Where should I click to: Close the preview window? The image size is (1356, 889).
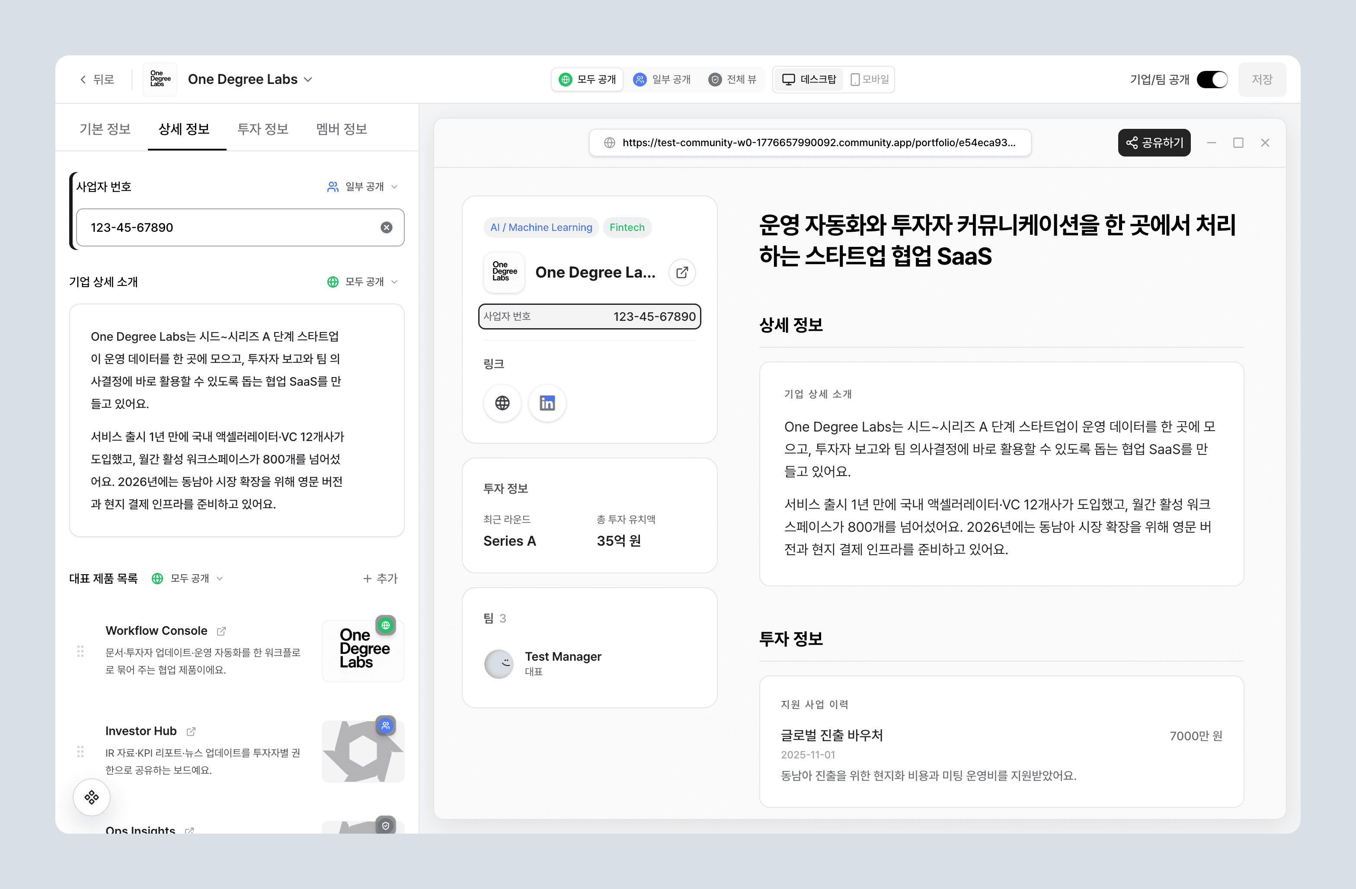coord(1264,142)
